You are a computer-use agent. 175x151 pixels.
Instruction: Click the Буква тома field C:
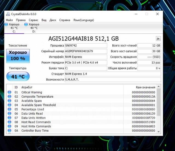[x=86, y=68]
